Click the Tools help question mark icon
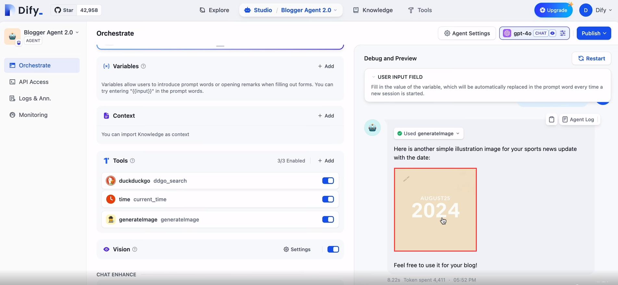The image size is (618, 285). coord(132,161)
